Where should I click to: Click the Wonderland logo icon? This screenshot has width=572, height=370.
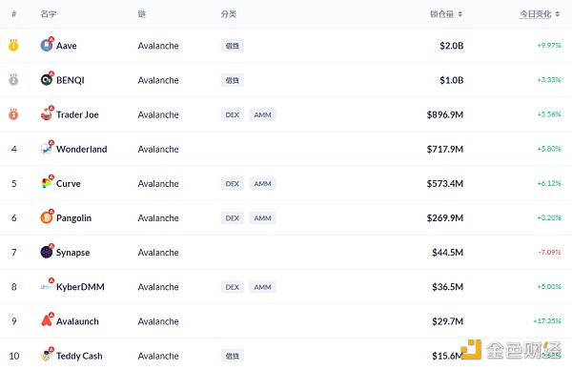(x=47, y=148)
